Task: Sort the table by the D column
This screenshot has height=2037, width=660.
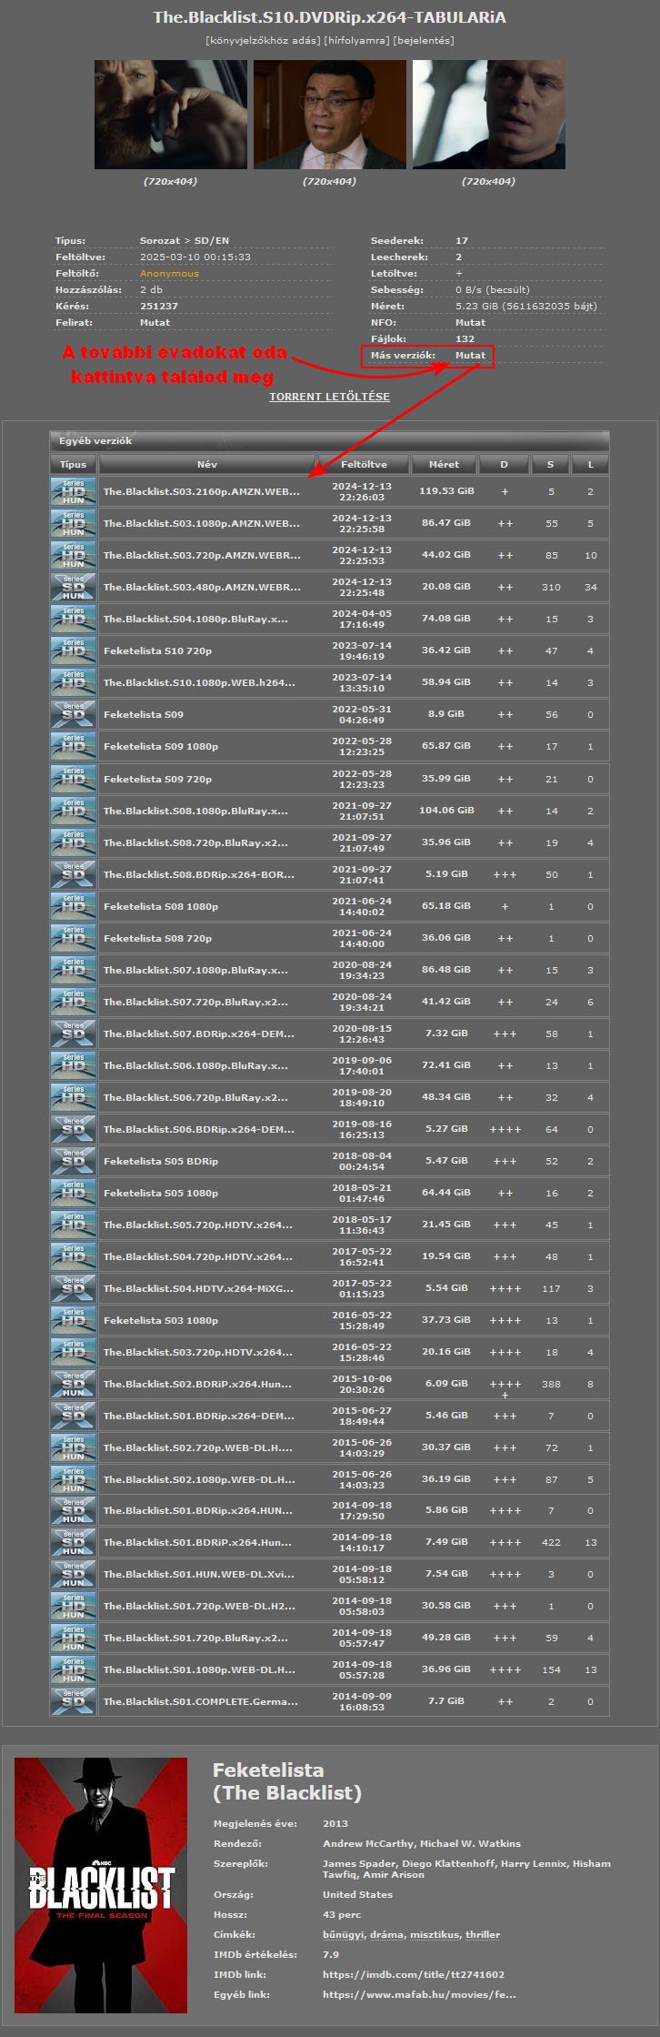Action: point(505,464)
